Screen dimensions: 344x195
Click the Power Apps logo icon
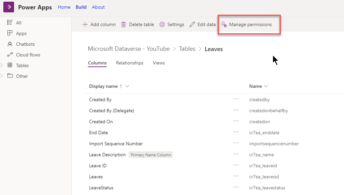[x=9, y=7]
